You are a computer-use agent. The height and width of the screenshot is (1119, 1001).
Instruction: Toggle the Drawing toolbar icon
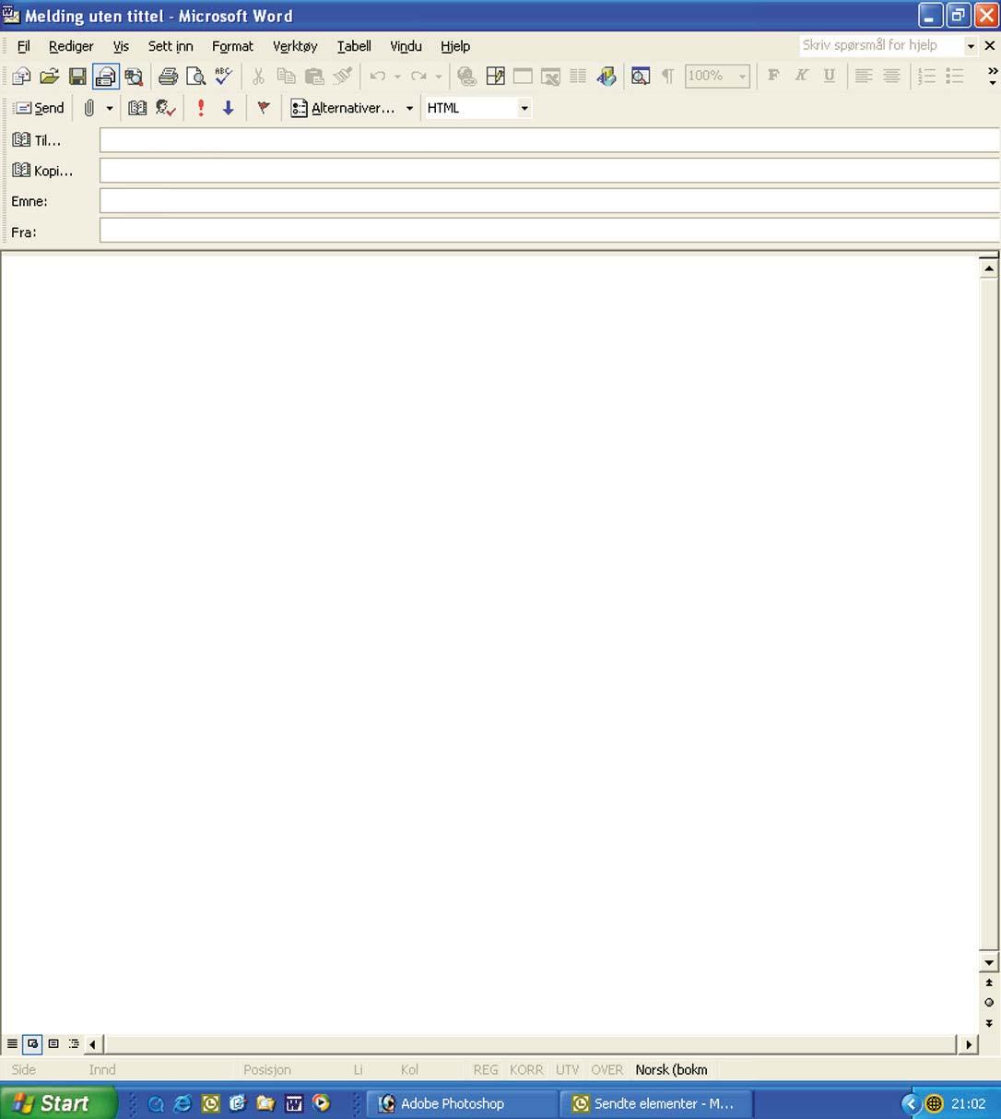click(606, 77)
